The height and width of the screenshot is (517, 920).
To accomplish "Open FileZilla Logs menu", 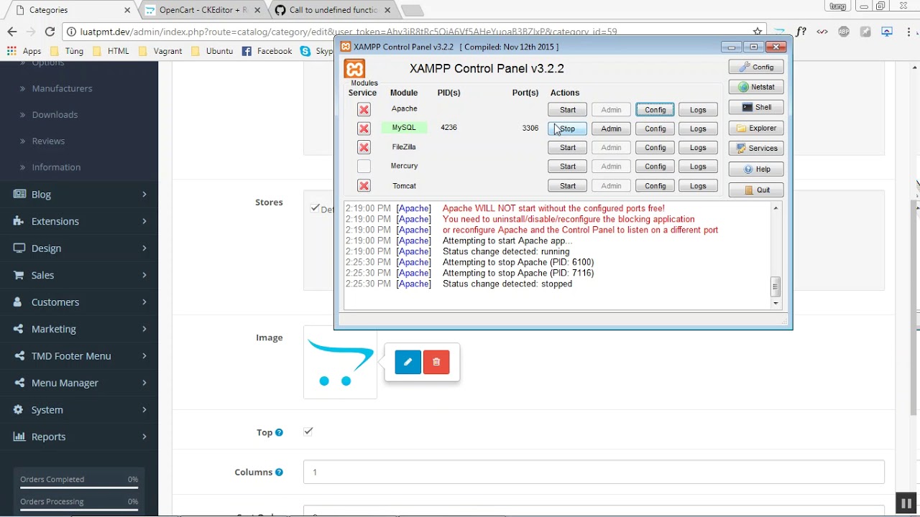I will click(x=698, y=147).
